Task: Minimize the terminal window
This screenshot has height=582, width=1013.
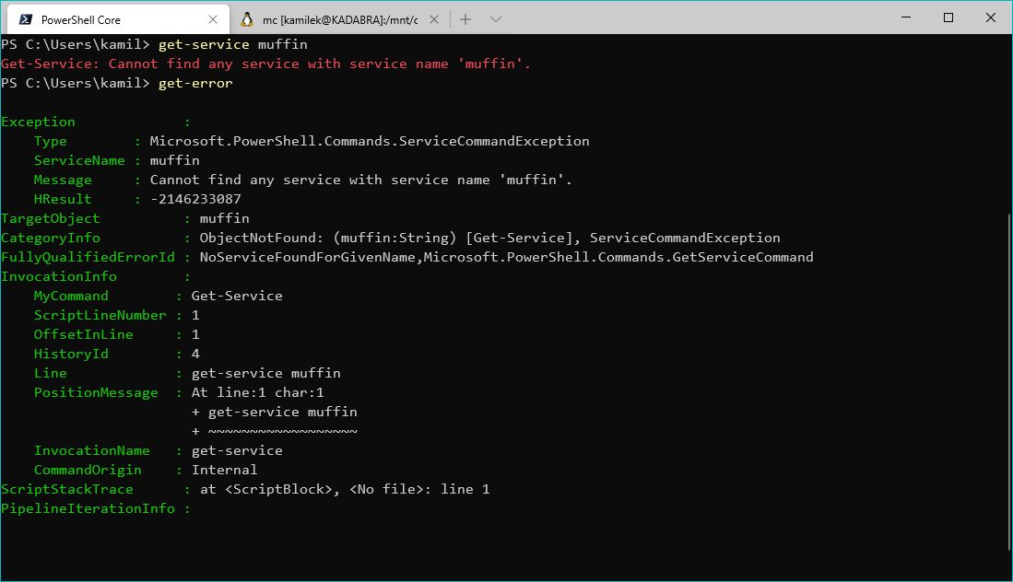Action: click(906, 18)
